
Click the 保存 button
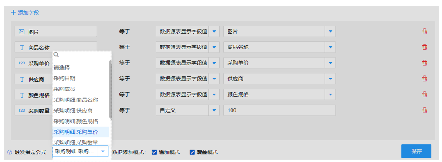416,151
